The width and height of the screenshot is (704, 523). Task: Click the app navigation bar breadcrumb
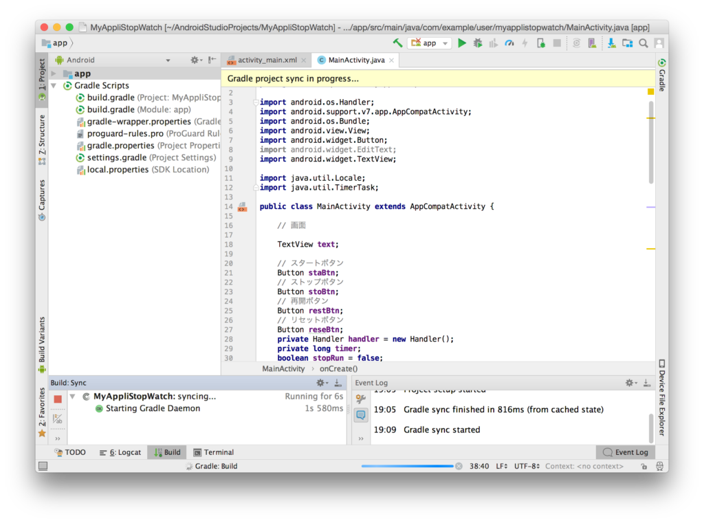tap(56, 43)
